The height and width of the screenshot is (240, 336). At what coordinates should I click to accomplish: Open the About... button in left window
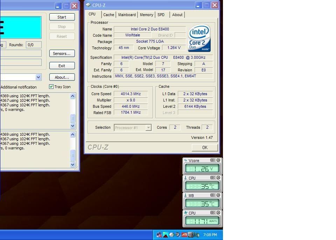click(62, 77)
